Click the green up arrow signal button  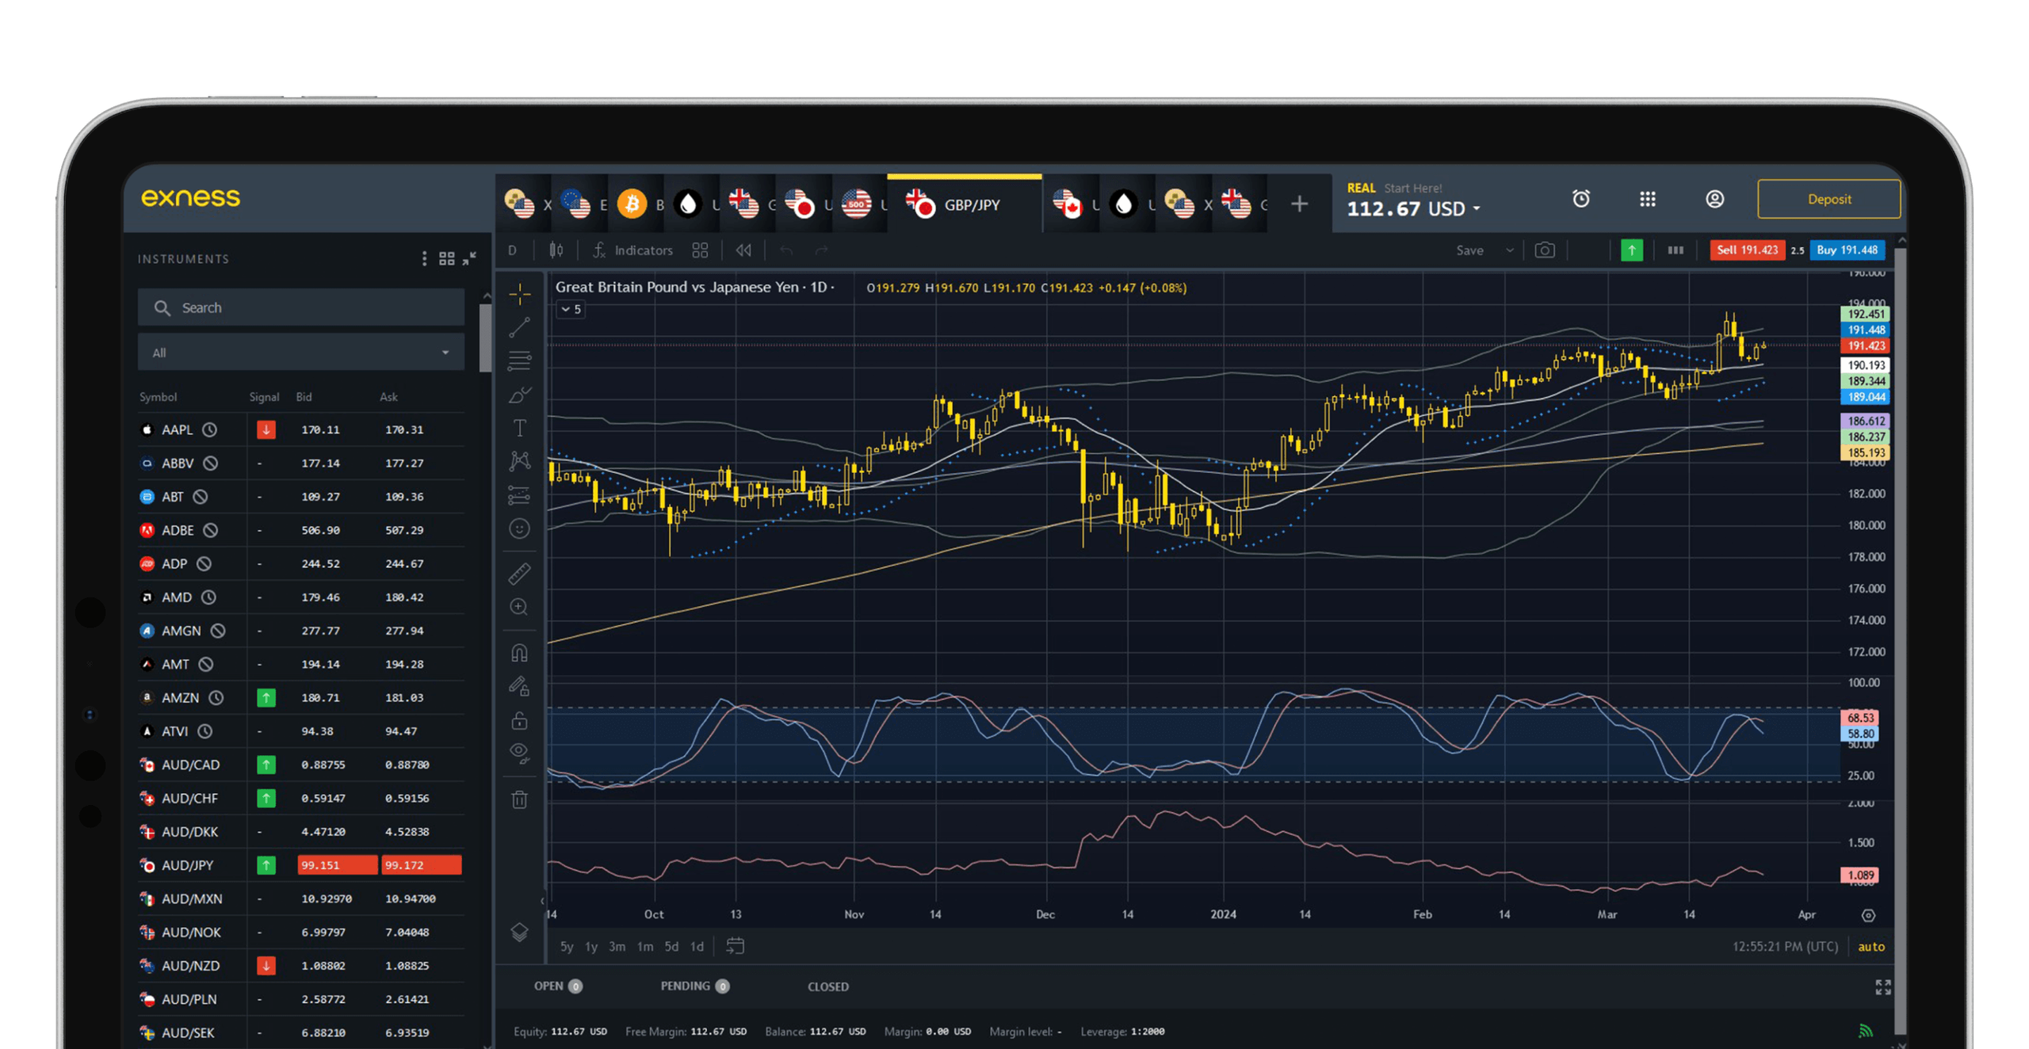pyautogui.click(x=1632, y=250)
